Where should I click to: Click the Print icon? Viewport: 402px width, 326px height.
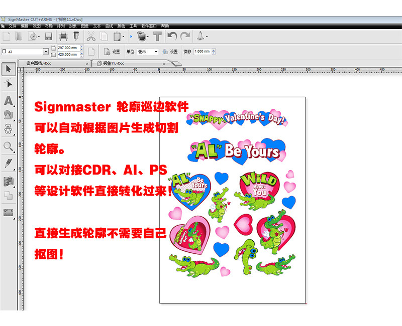(63, 37)
